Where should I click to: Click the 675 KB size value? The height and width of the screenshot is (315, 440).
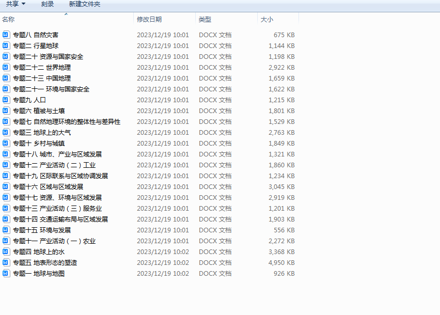coord(284,35)
